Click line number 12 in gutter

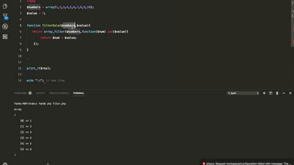(x=20, y=68)
